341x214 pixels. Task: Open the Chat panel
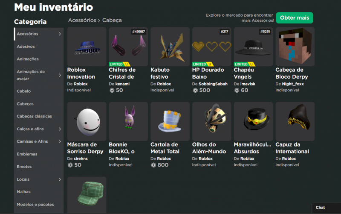326,208
